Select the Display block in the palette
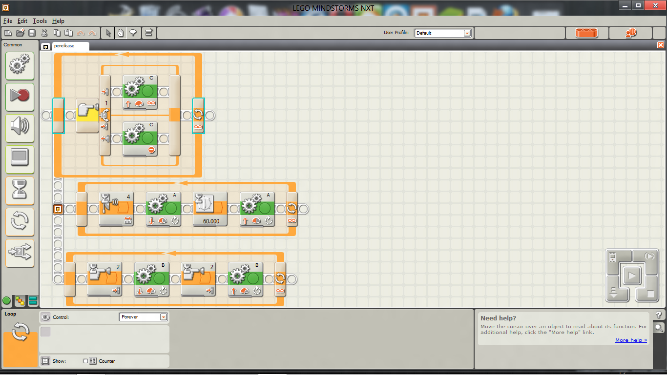The height and width of the screenshot is (375, 667). (x=20, y=159)
